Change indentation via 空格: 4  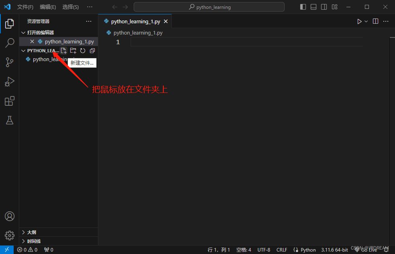pyautogui.click(x=244, y=250)
